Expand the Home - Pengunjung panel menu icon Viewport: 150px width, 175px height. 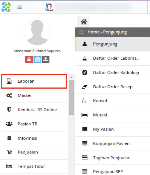pyautogui.click(x=81, y=32)
